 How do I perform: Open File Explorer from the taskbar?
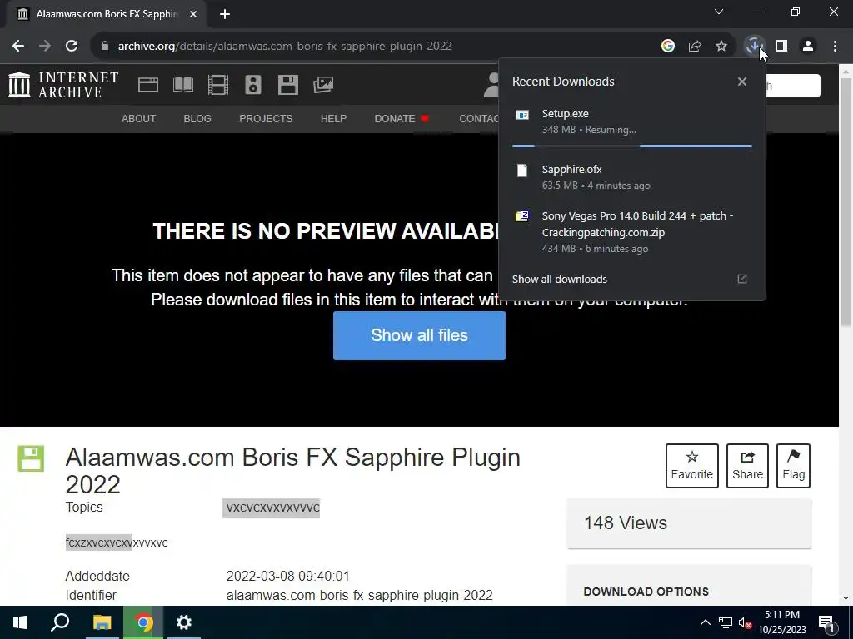tap(102, 622)
